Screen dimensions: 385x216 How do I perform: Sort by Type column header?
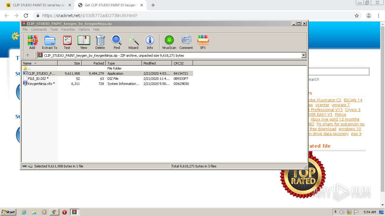124,63
